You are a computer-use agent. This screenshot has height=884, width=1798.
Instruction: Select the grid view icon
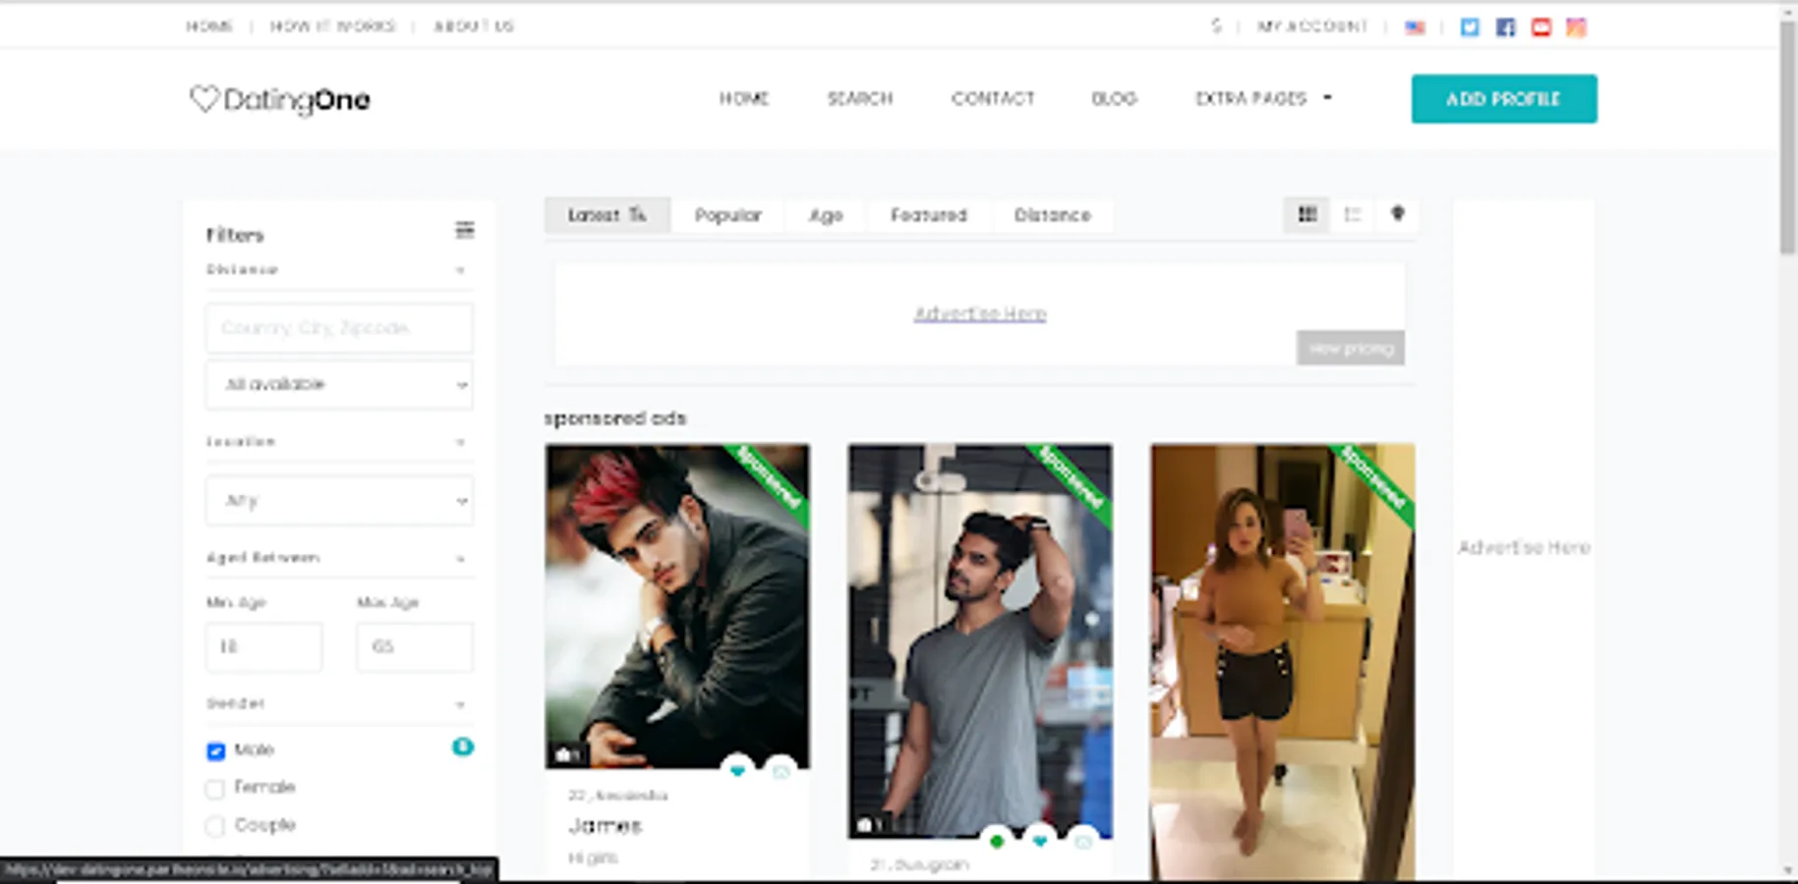click(x=1305, y=214)
